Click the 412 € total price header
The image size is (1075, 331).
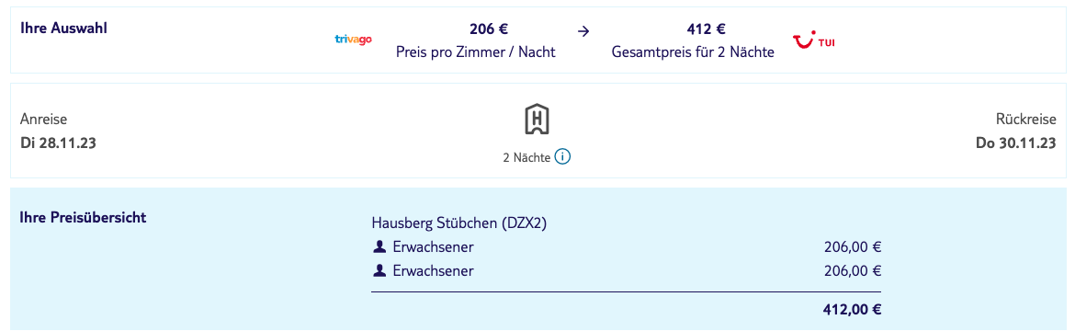tap(707, 29)
